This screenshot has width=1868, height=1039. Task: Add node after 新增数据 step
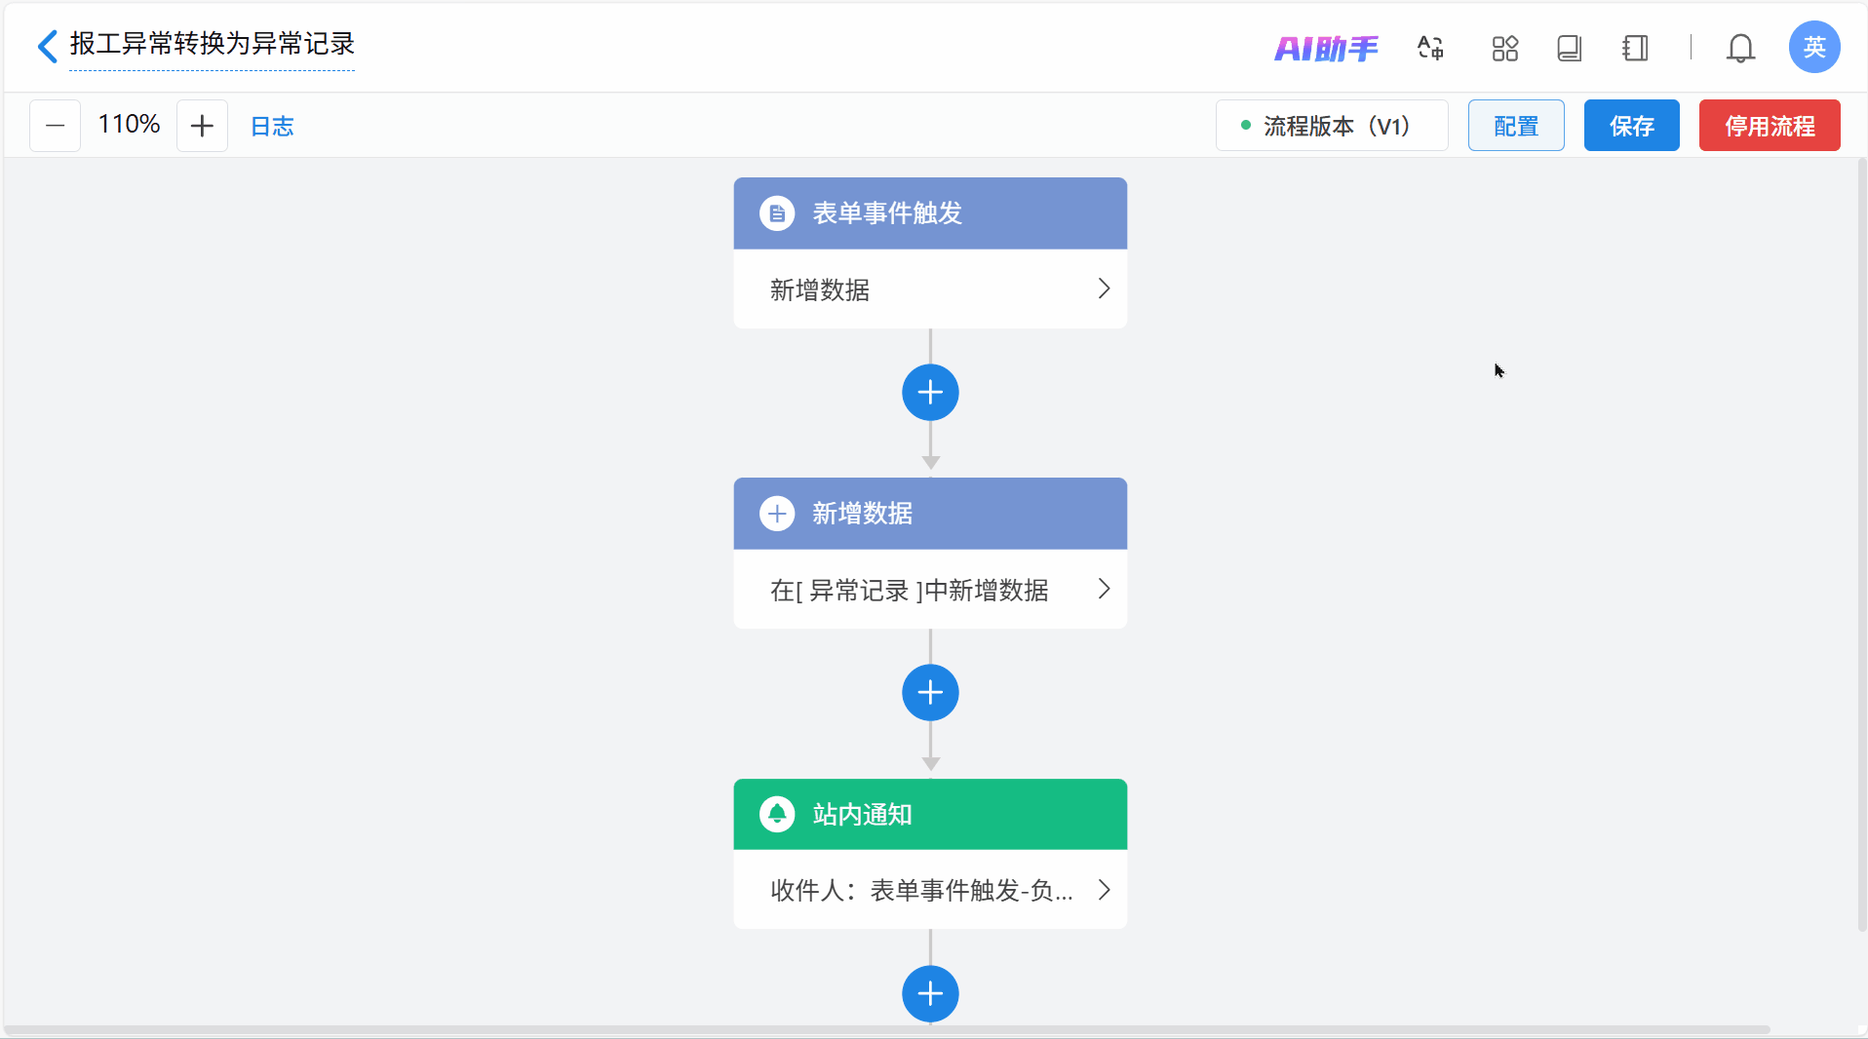(930, 693)
